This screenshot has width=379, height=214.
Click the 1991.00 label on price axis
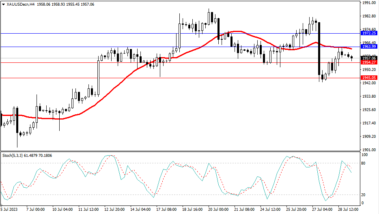pos(369,3)
